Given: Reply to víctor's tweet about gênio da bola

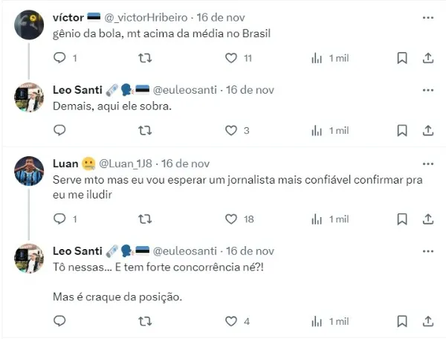Looking at the screenshot, I should pos(60,57).
